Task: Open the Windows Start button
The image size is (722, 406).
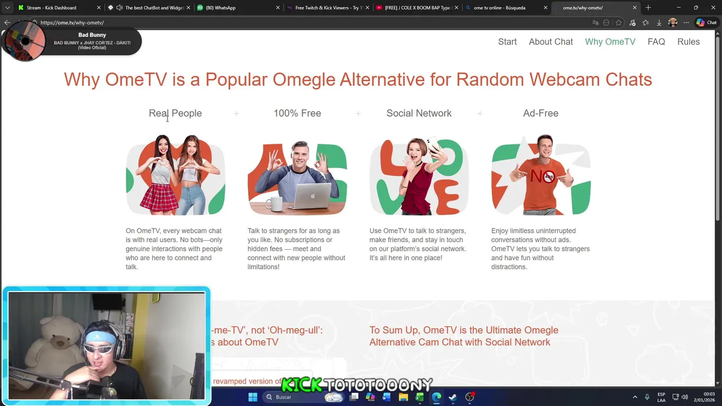Action: 253,397
